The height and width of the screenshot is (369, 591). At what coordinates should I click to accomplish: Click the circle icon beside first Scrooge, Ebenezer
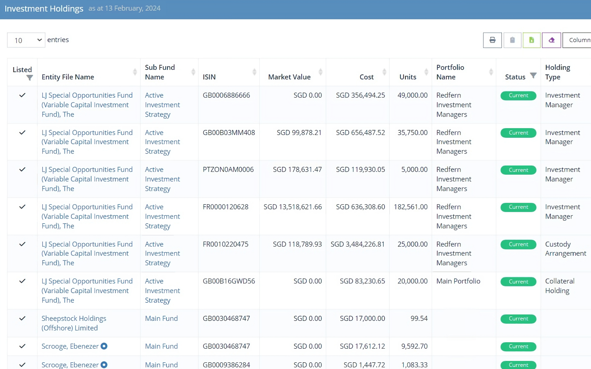(104, 346)
